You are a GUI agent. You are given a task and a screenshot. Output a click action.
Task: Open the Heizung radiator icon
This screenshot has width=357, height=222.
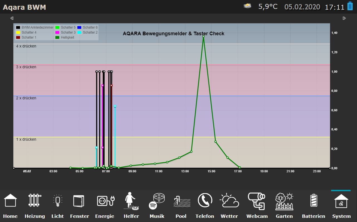(35, 200)
